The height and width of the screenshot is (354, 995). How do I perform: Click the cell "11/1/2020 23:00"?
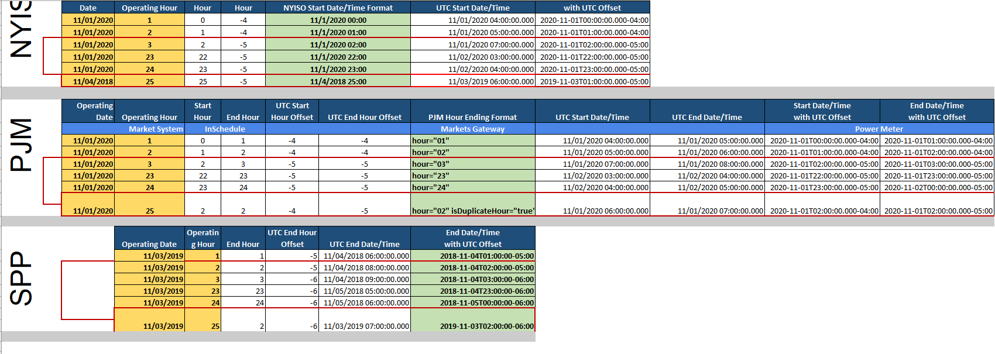tap(338, 69)
